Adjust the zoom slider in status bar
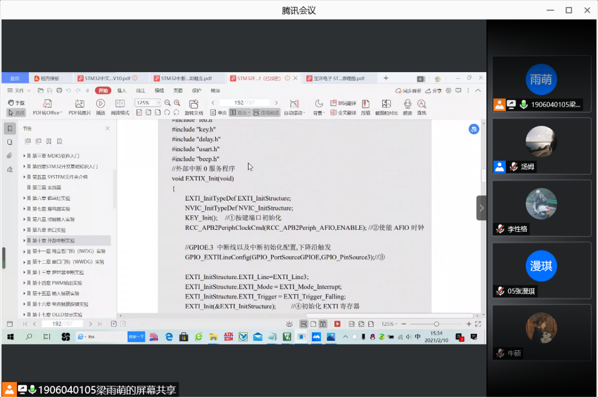Viewport: 598px width, 398px height. coord(436,324)
